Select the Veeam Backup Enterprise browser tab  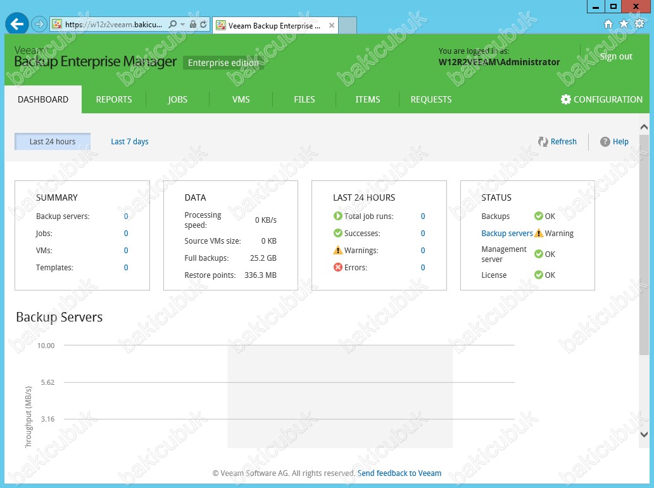point(274,25)
